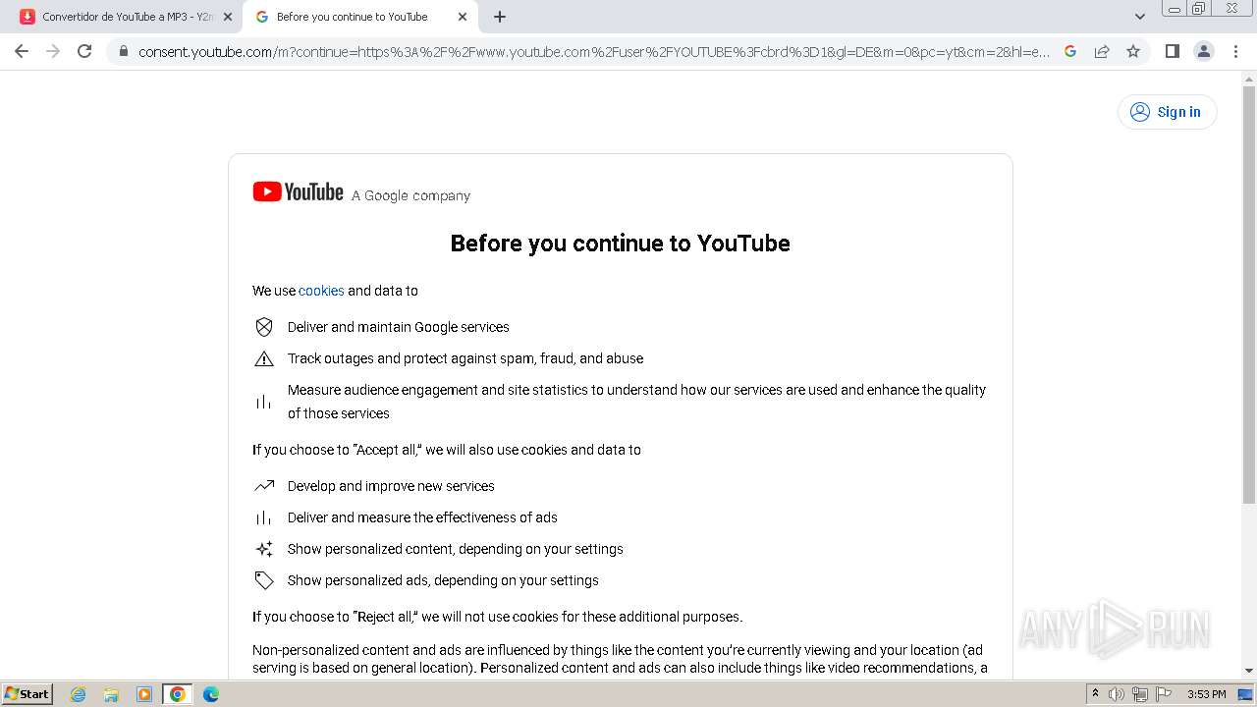Click the shield icon beside Deliver and maintain

pyautogui.click(x=264, y=327)
